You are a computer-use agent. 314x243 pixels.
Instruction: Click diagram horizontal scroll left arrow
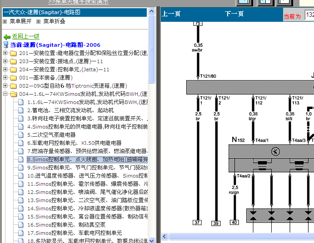click(164, 237)
